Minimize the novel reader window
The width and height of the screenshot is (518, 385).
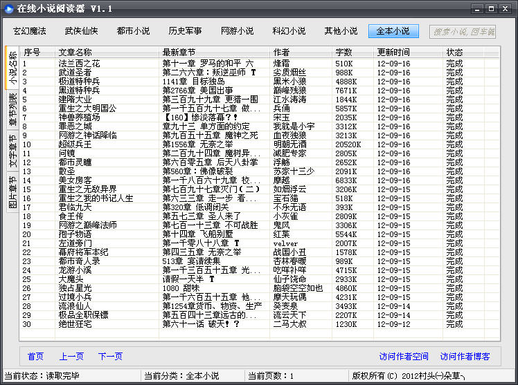477,8
